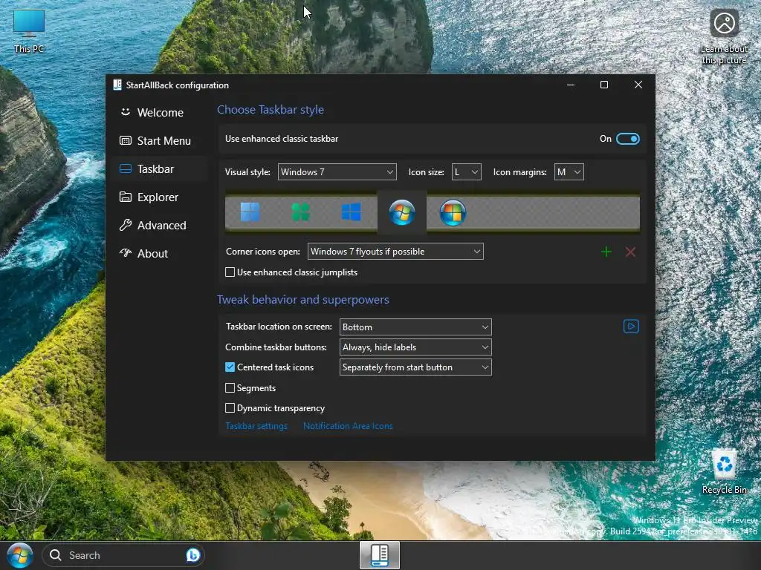Click the Windows 7 Start orb on taskbar
Viewport: 761px width, 570px height.
[20, 555]
